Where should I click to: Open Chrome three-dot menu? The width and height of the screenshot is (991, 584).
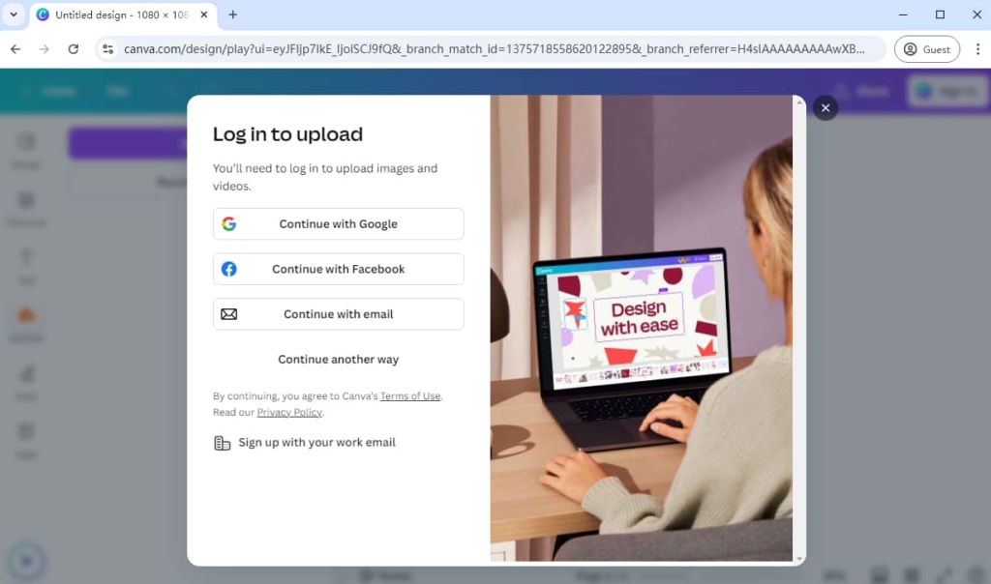tap(977, 49)
